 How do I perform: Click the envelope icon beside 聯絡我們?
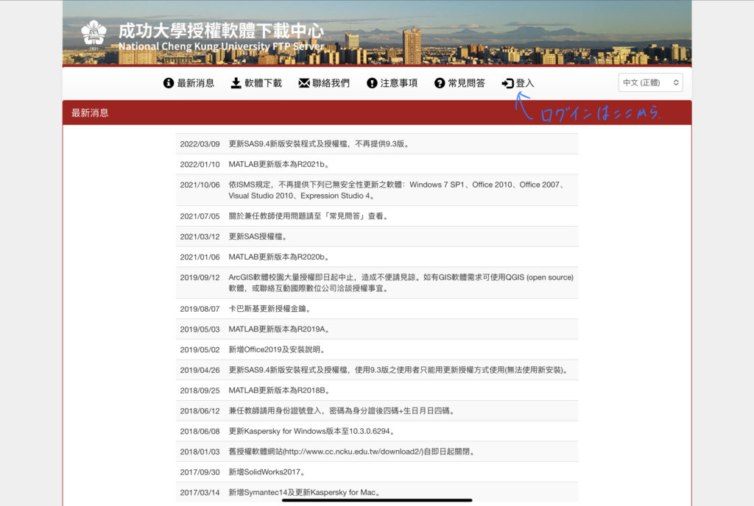303,83
